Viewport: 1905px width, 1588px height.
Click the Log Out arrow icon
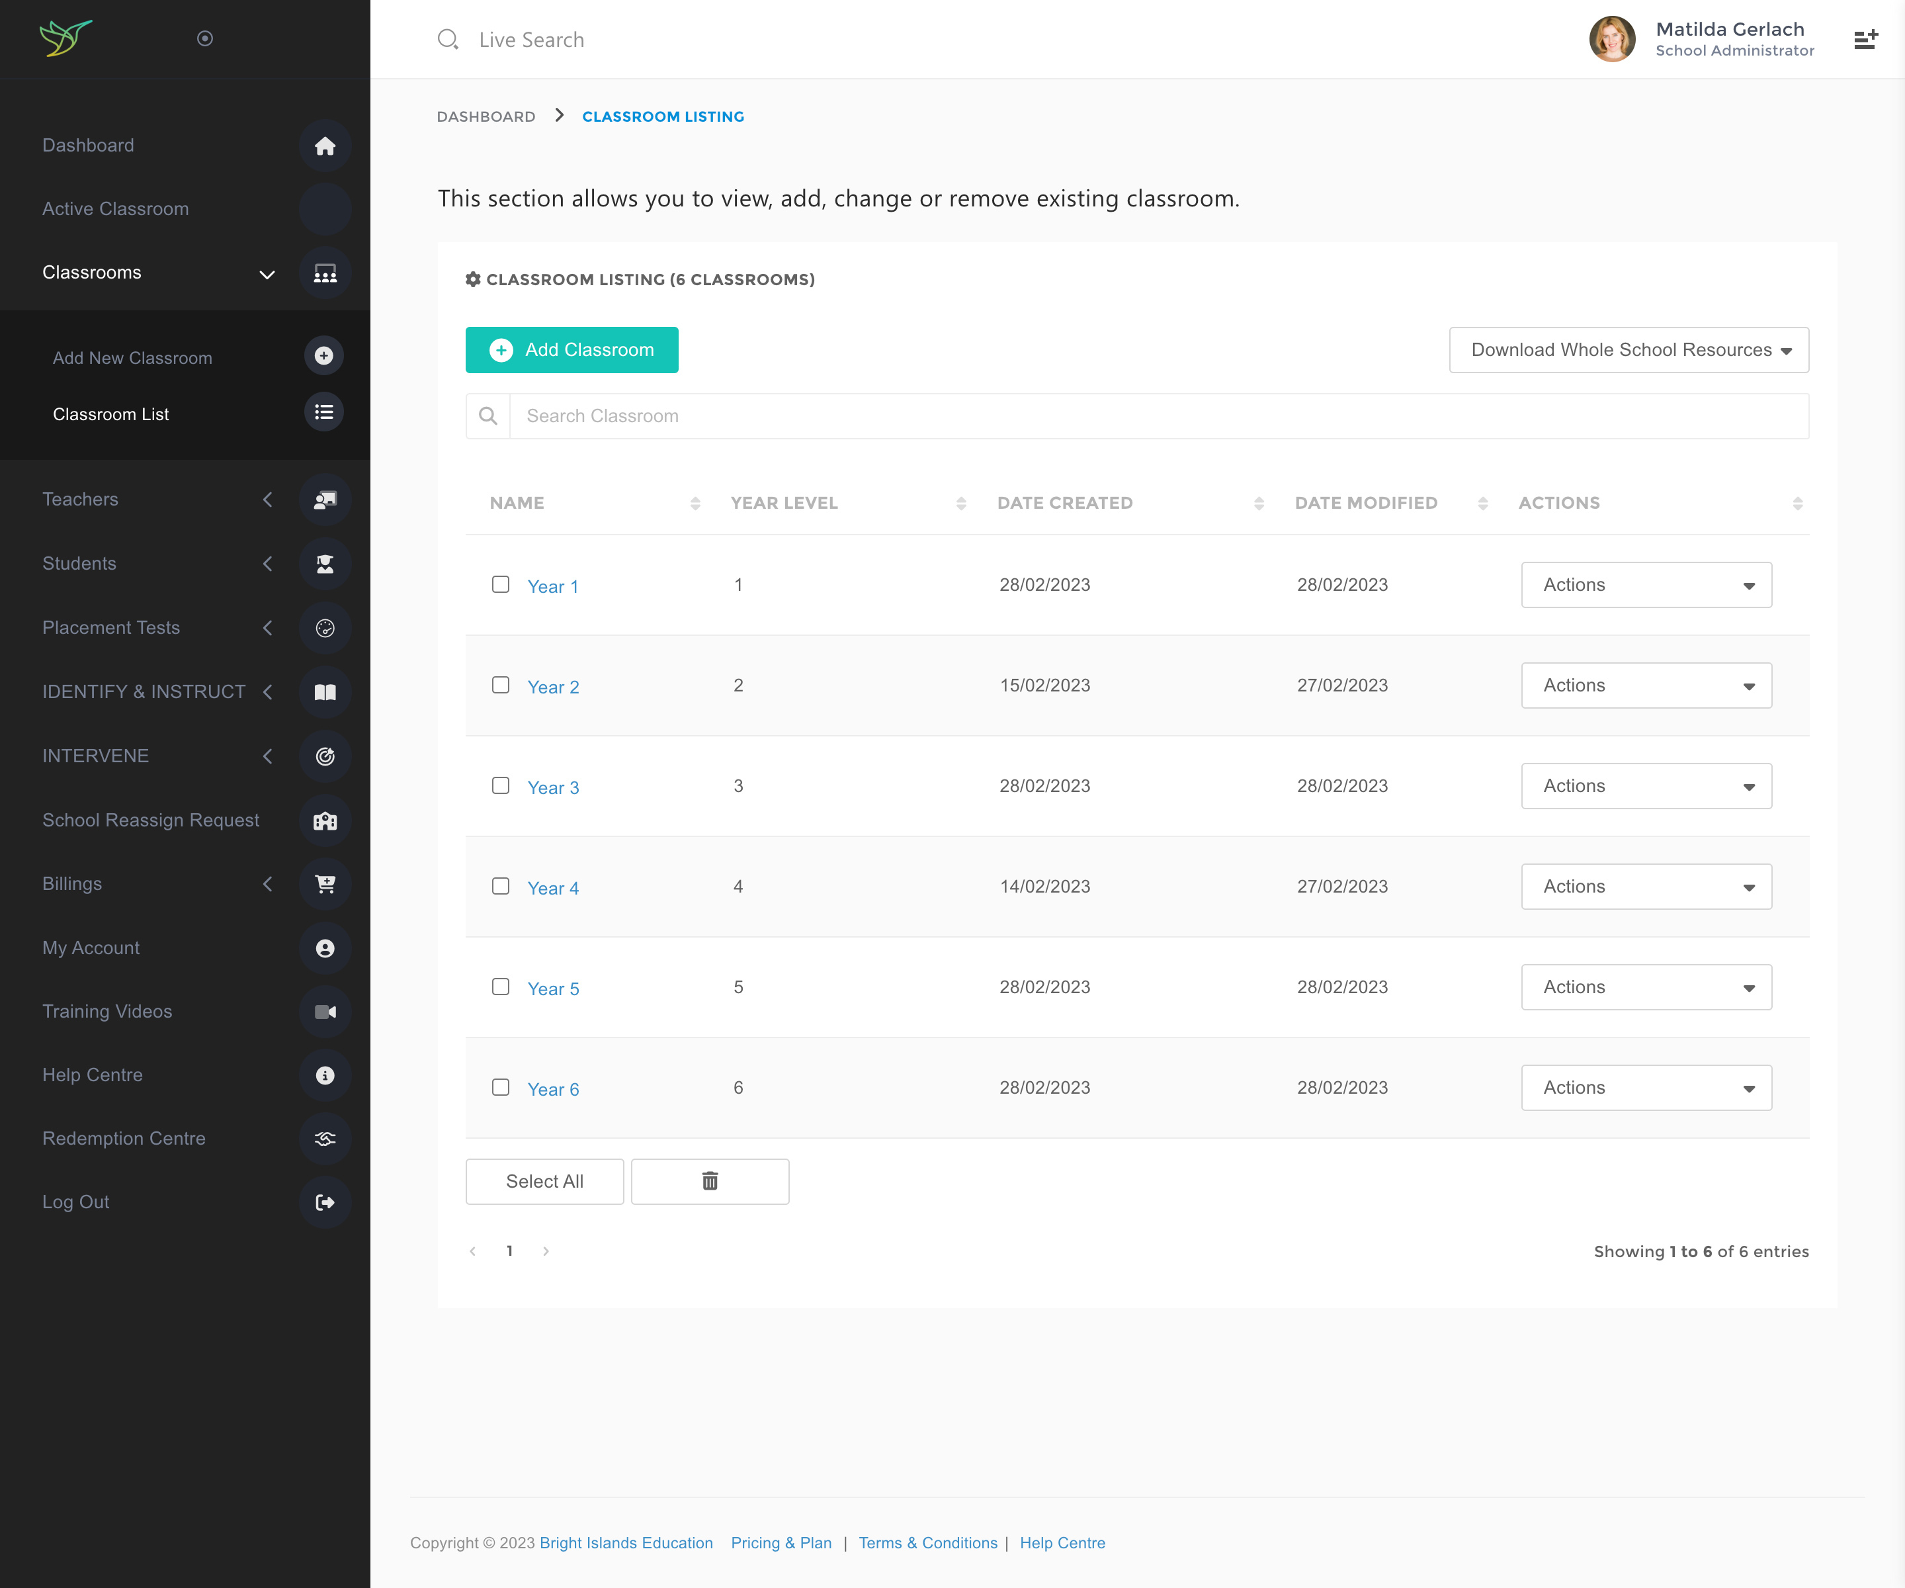click(x=325, y=1202)
